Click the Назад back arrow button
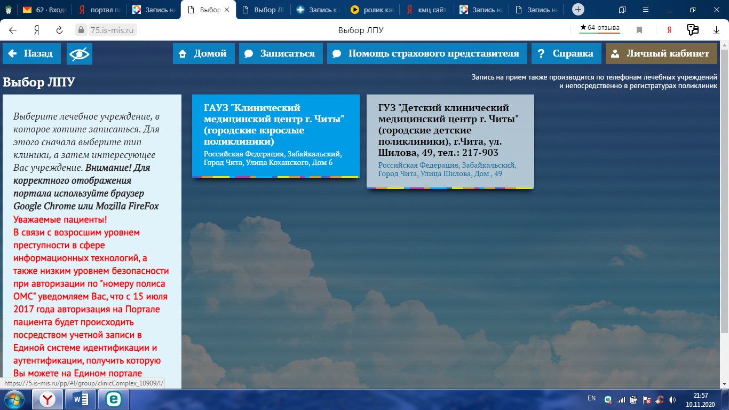 tap(31, 53)
